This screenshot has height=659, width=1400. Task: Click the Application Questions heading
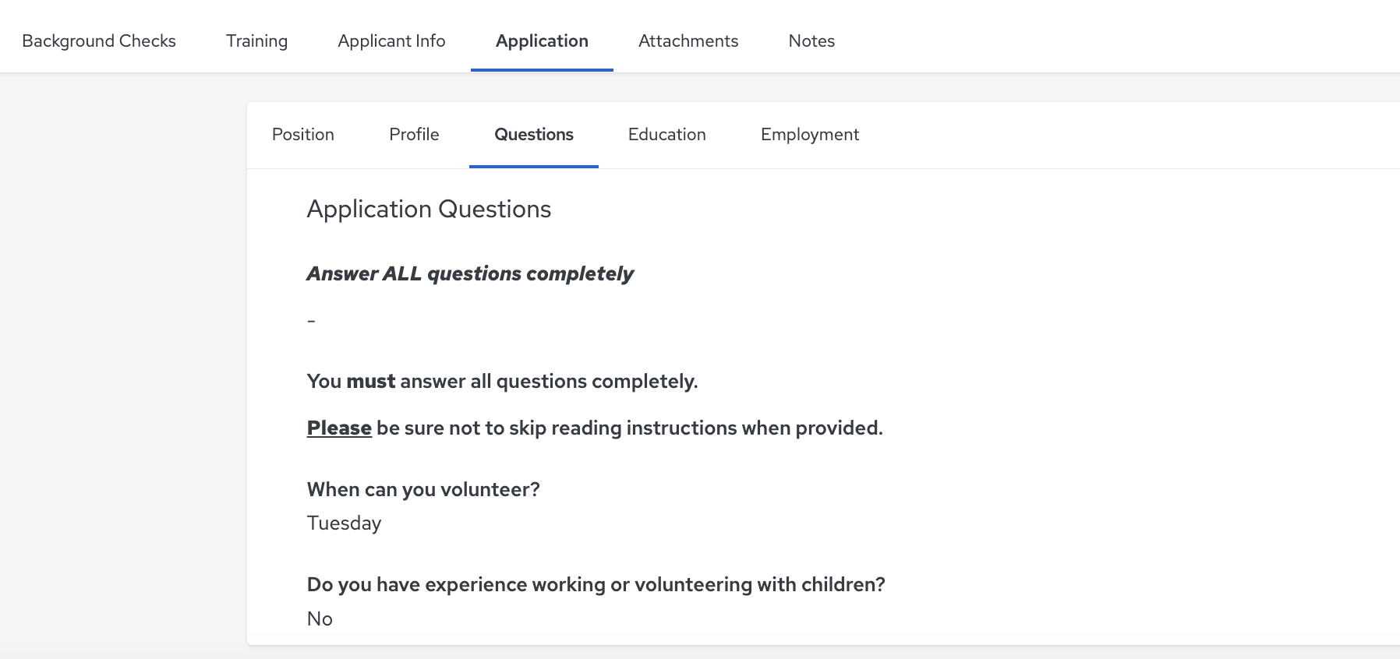click(x=429, y=209)
